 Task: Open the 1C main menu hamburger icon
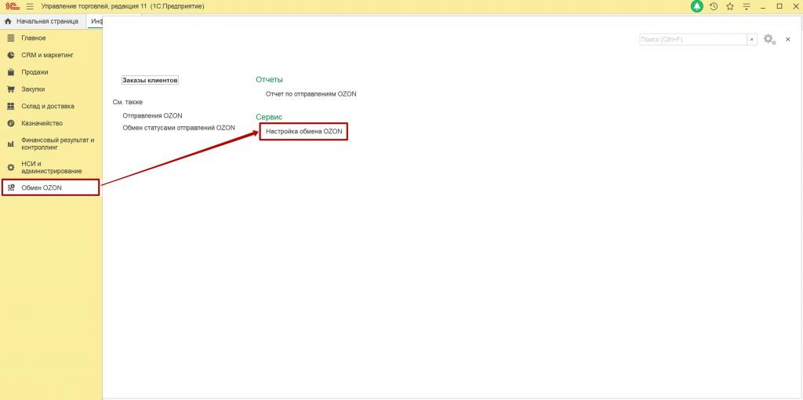pos(30,6)
